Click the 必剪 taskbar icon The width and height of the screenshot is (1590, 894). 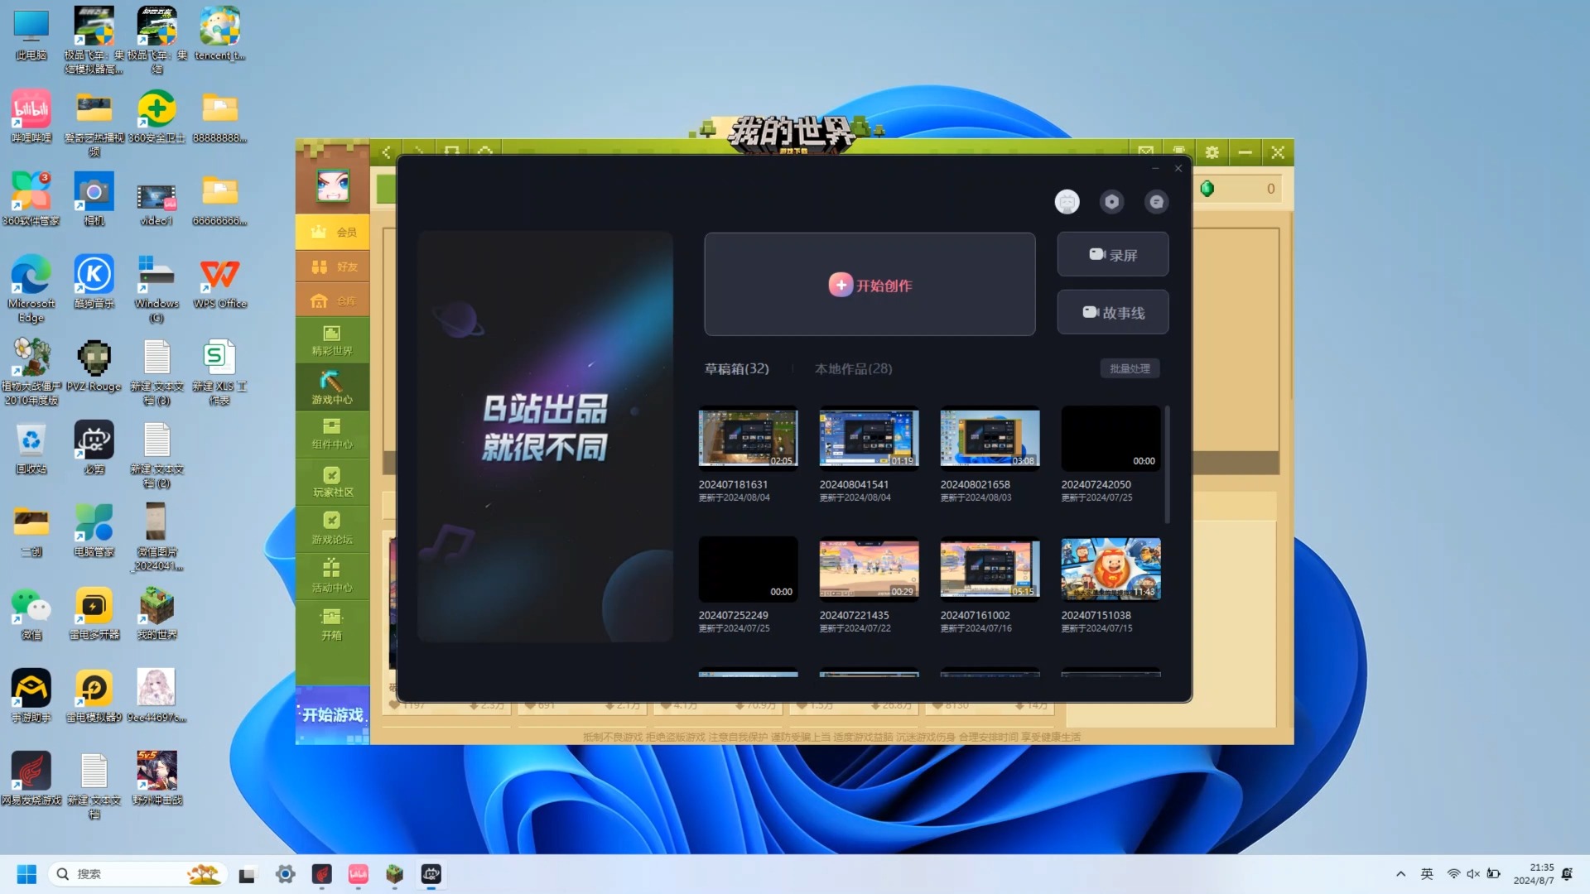point(431,874)
